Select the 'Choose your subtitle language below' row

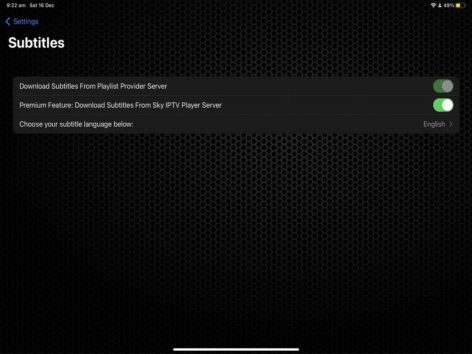click(236, 124)
